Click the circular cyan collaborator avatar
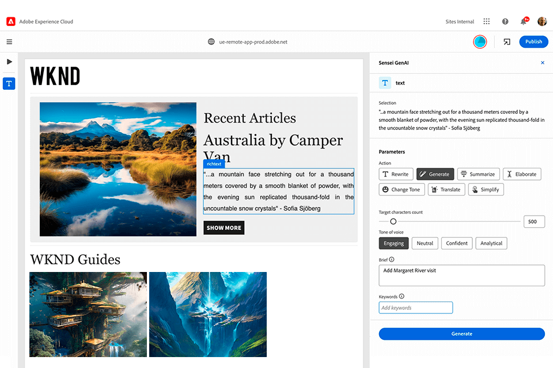Image resolution: width=553 pixels, height=368 pixels. coord(480,42)
